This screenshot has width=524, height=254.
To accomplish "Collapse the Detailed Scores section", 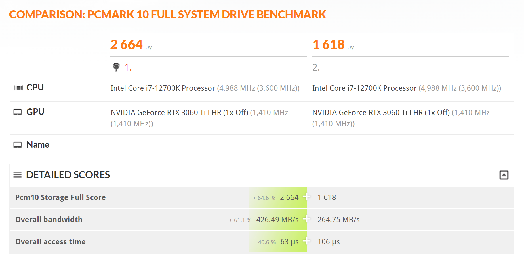I will click(504, 175).
